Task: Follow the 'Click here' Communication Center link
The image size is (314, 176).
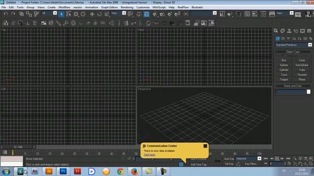Action: coord(149,155)
